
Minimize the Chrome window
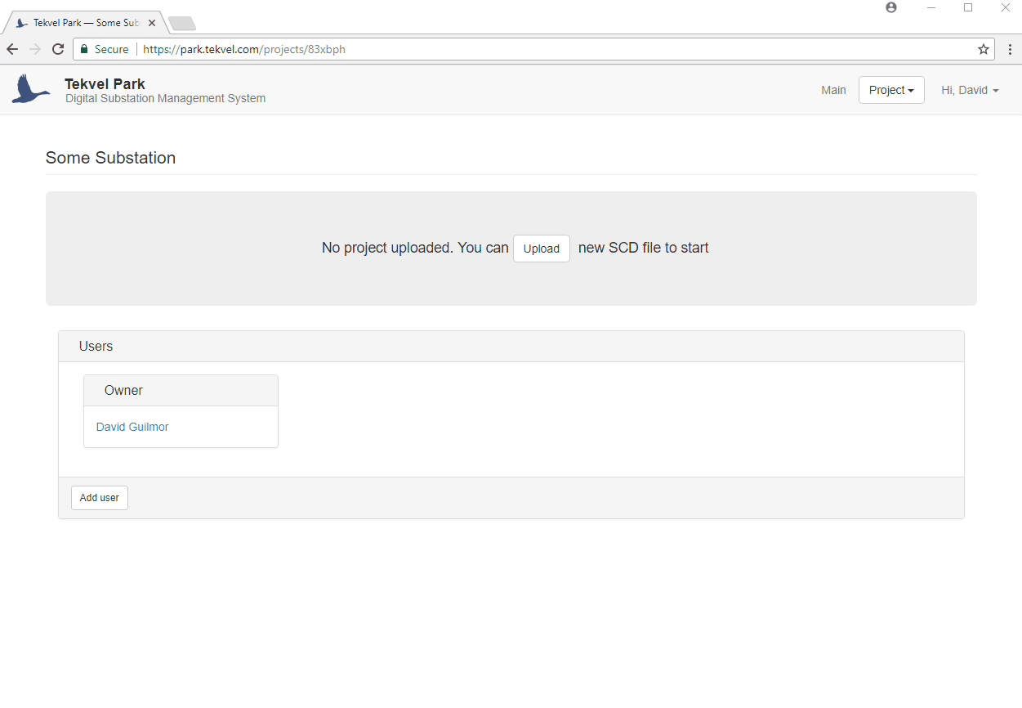(x=931, y=7)
